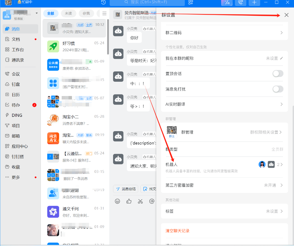Image resolution: width=294 pixels, height=246 pixels.
Task: Click 清空聊天记录
Action: (x=177, y=231)
